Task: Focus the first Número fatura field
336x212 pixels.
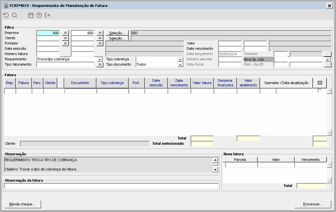Action: (x=48, y=54)
